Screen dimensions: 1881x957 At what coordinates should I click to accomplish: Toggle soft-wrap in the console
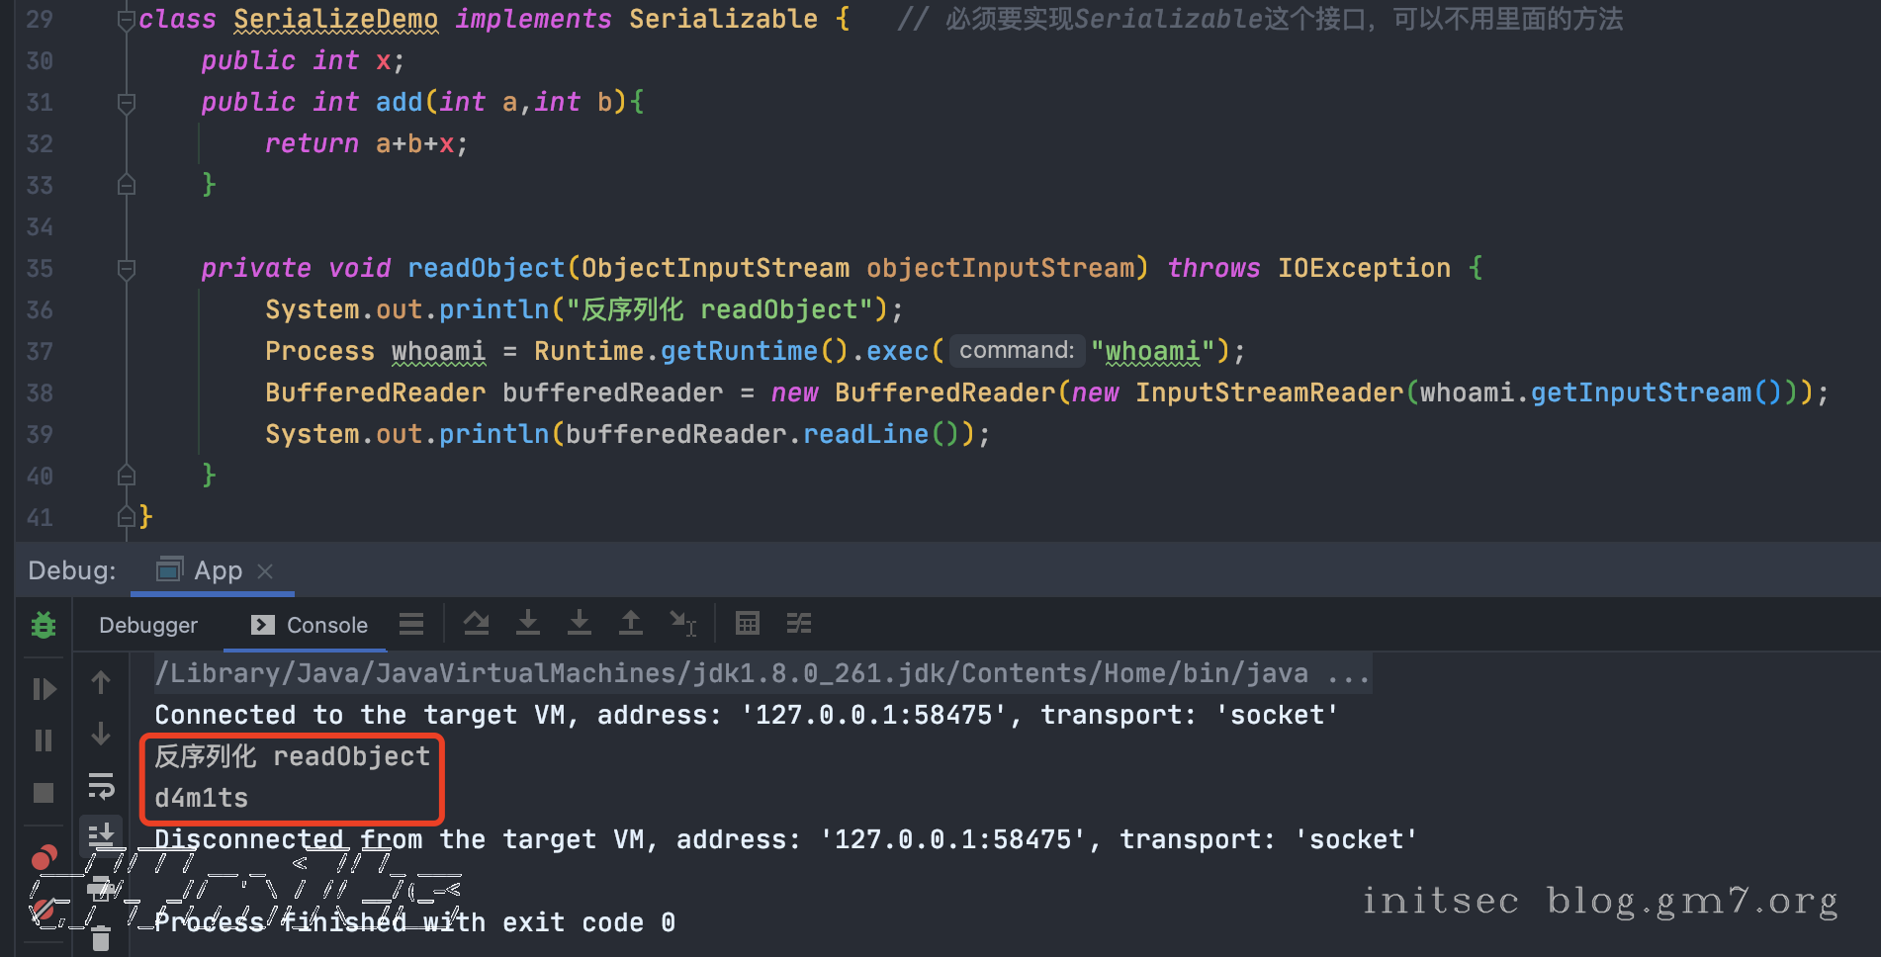101,786
